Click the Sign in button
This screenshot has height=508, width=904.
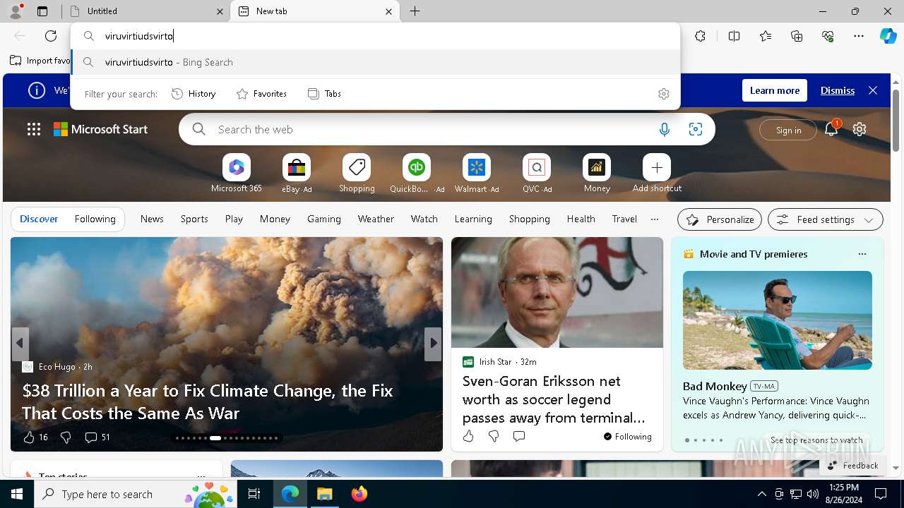point(788,130)
